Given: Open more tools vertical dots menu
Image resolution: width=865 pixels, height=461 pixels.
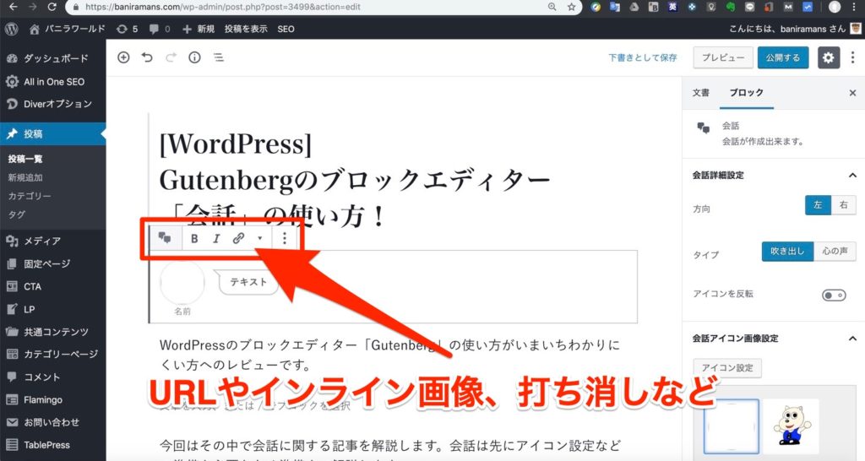Looking at the screenshot, I should pyautogui.click(x=853, y=57).
